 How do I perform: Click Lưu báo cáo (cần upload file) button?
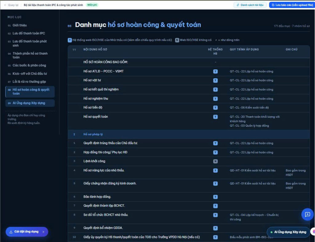(292, 5)
